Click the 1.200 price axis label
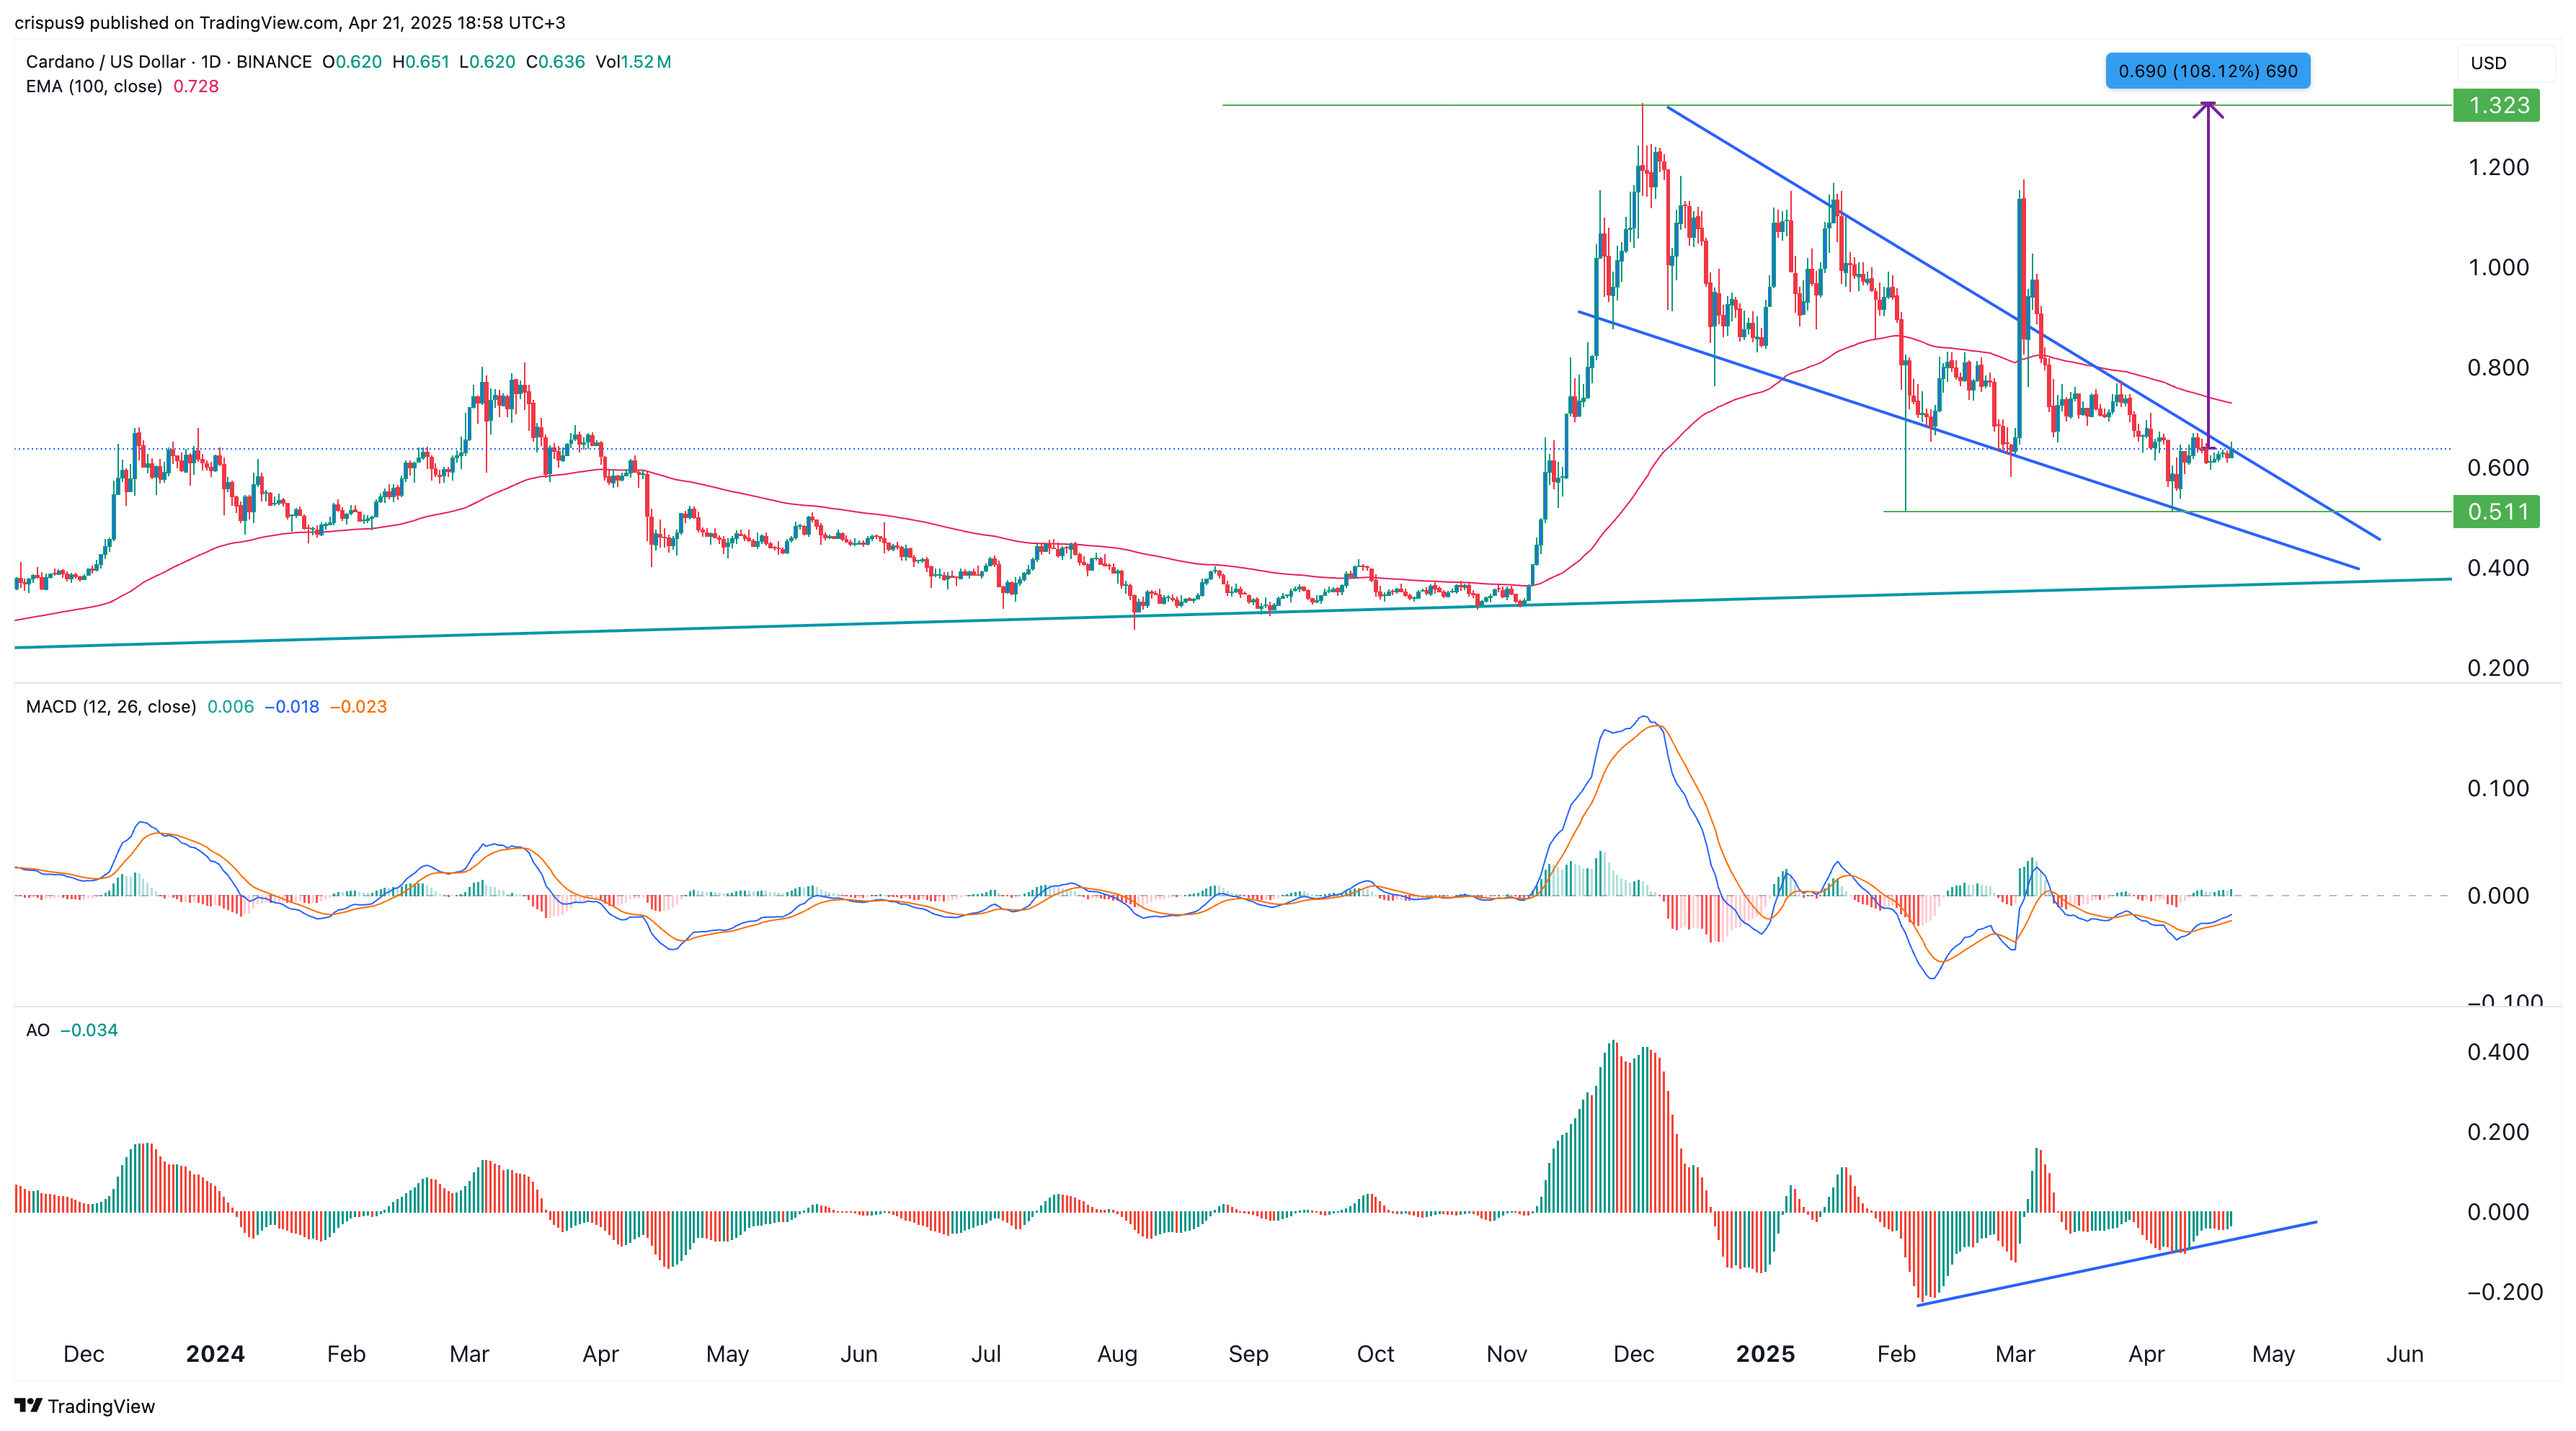Viewport: 2576px width, 1431px height. point(2498,167)
